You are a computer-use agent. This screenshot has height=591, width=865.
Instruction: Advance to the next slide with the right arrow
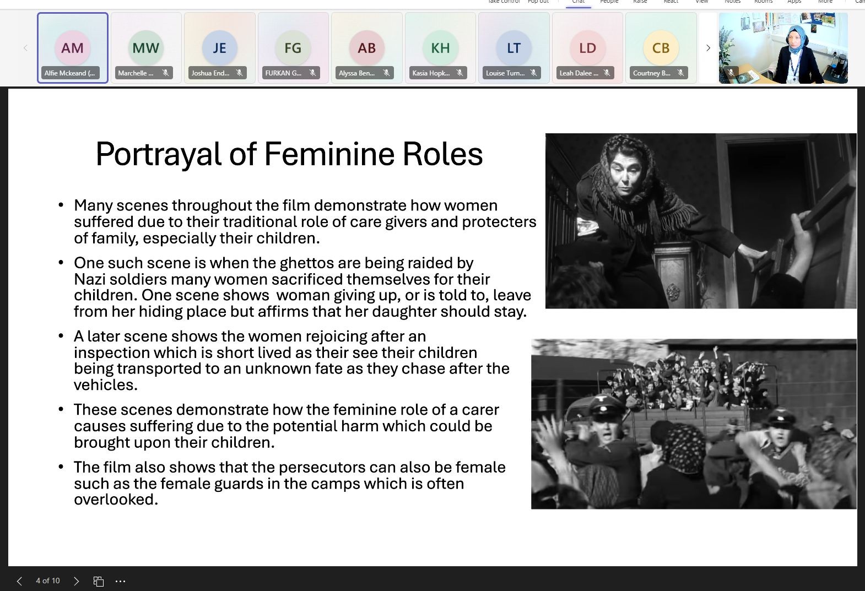click(x=76, y=581)
